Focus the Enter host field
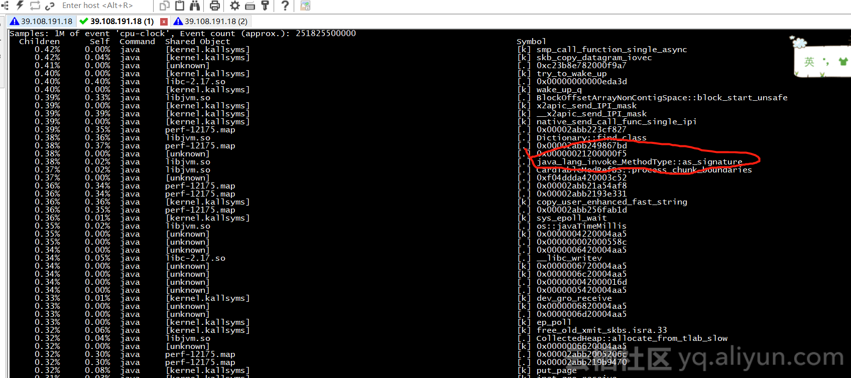The height and width of the screenshot is (378, 851). pyautogui.click(x=105, y=6)
